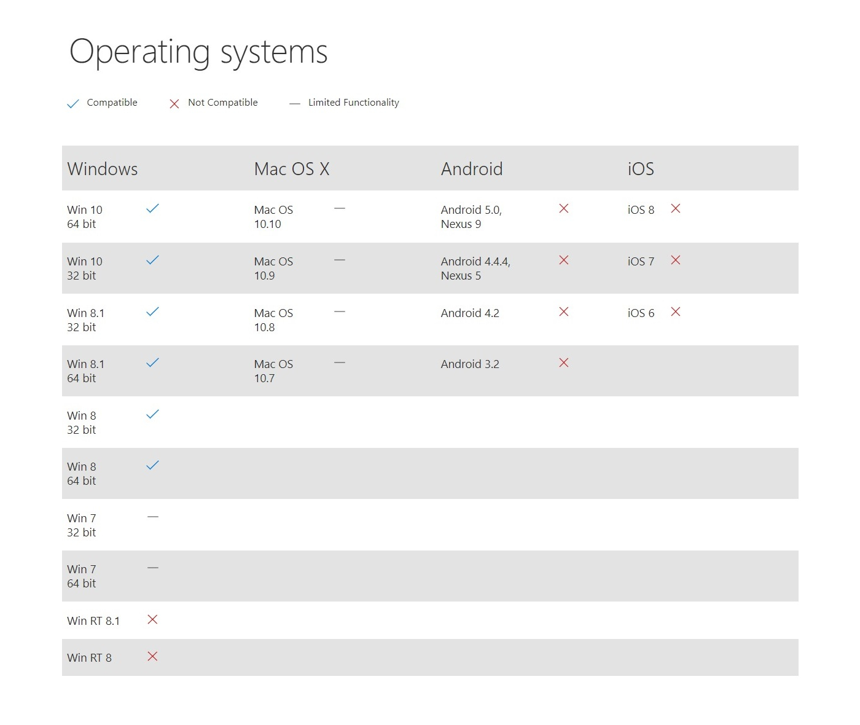Click the dash beside Win 7 32 bit

click(153, 517)
